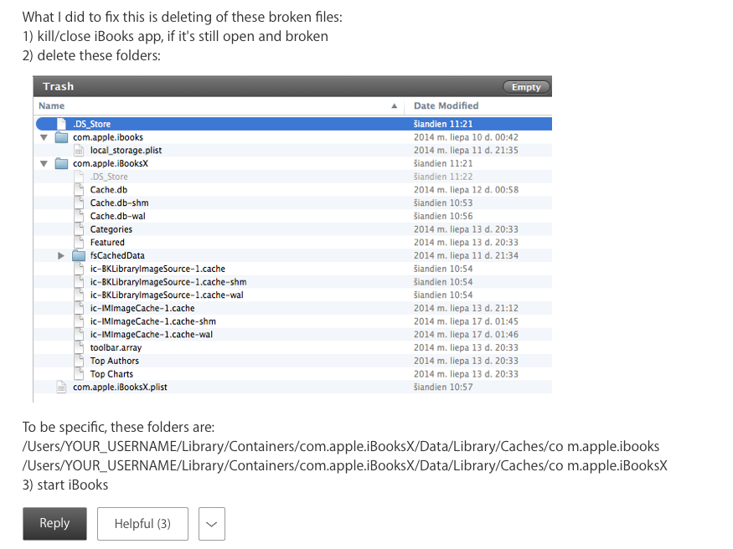Click the ic-IMImageCache-1.cache file icon
Screen dimensions: 733x549
pyautogui.click(x=79, y=308)
